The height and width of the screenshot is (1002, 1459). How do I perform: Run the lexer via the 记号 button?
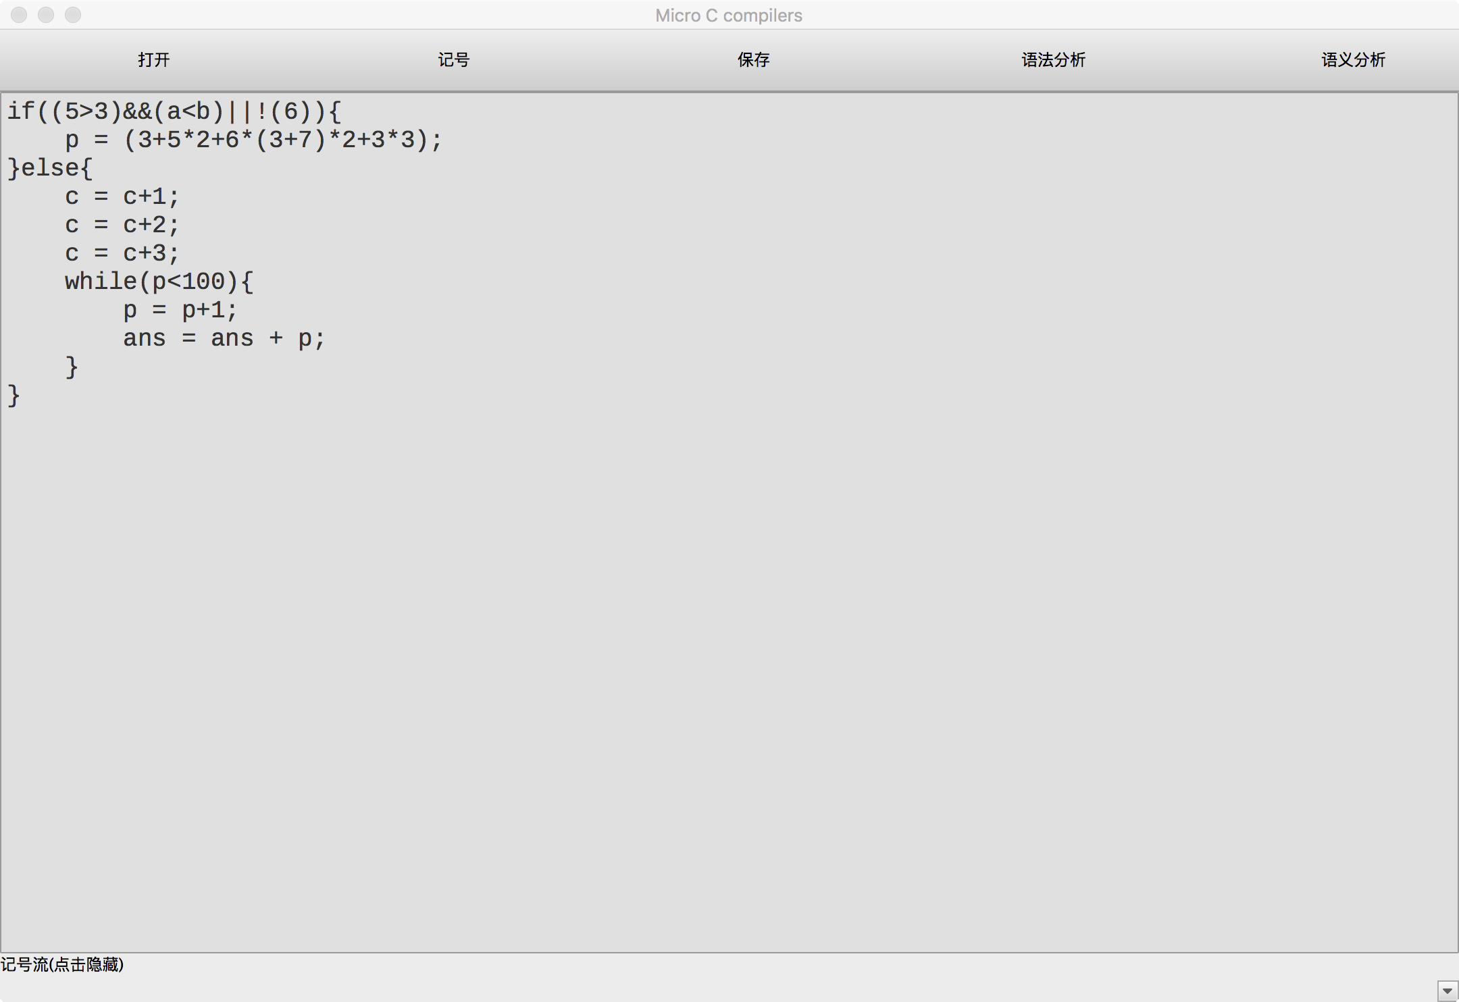point(453,60)
